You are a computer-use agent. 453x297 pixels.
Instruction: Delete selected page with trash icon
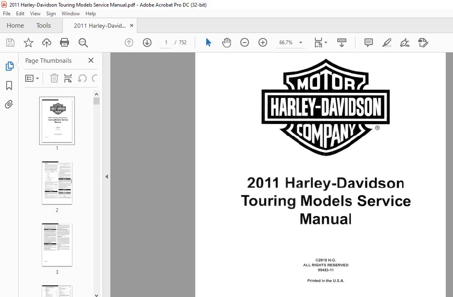pos(54,78)
